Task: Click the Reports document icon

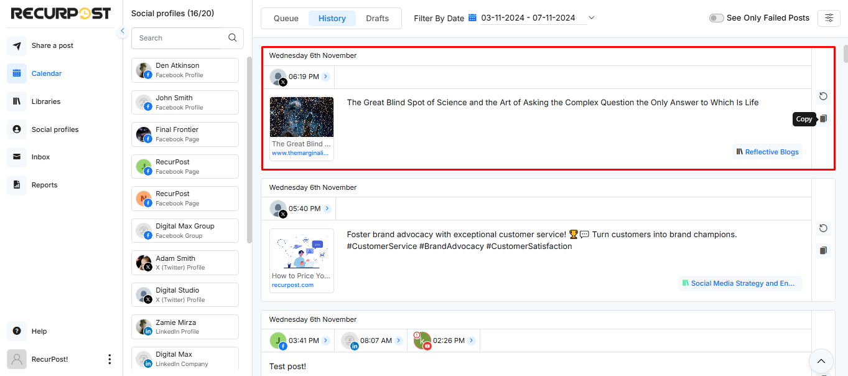Action: click(17, 185)
